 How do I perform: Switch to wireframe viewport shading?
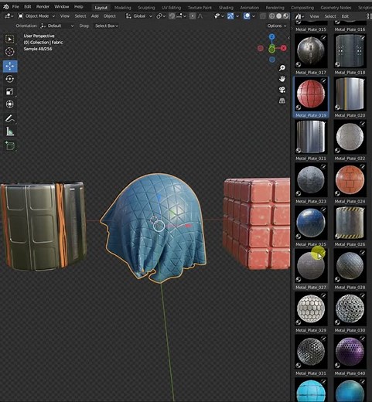point(271,16)
